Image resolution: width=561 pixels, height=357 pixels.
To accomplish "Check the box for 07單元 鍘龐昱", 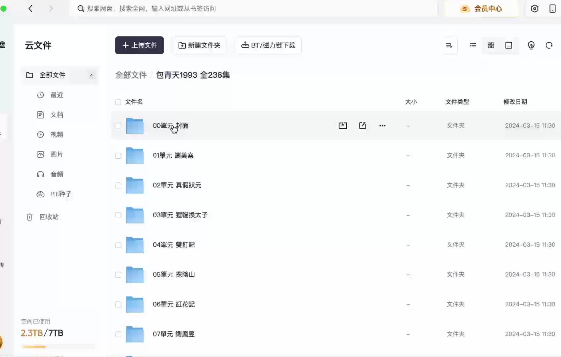I will tap(118, 334).
